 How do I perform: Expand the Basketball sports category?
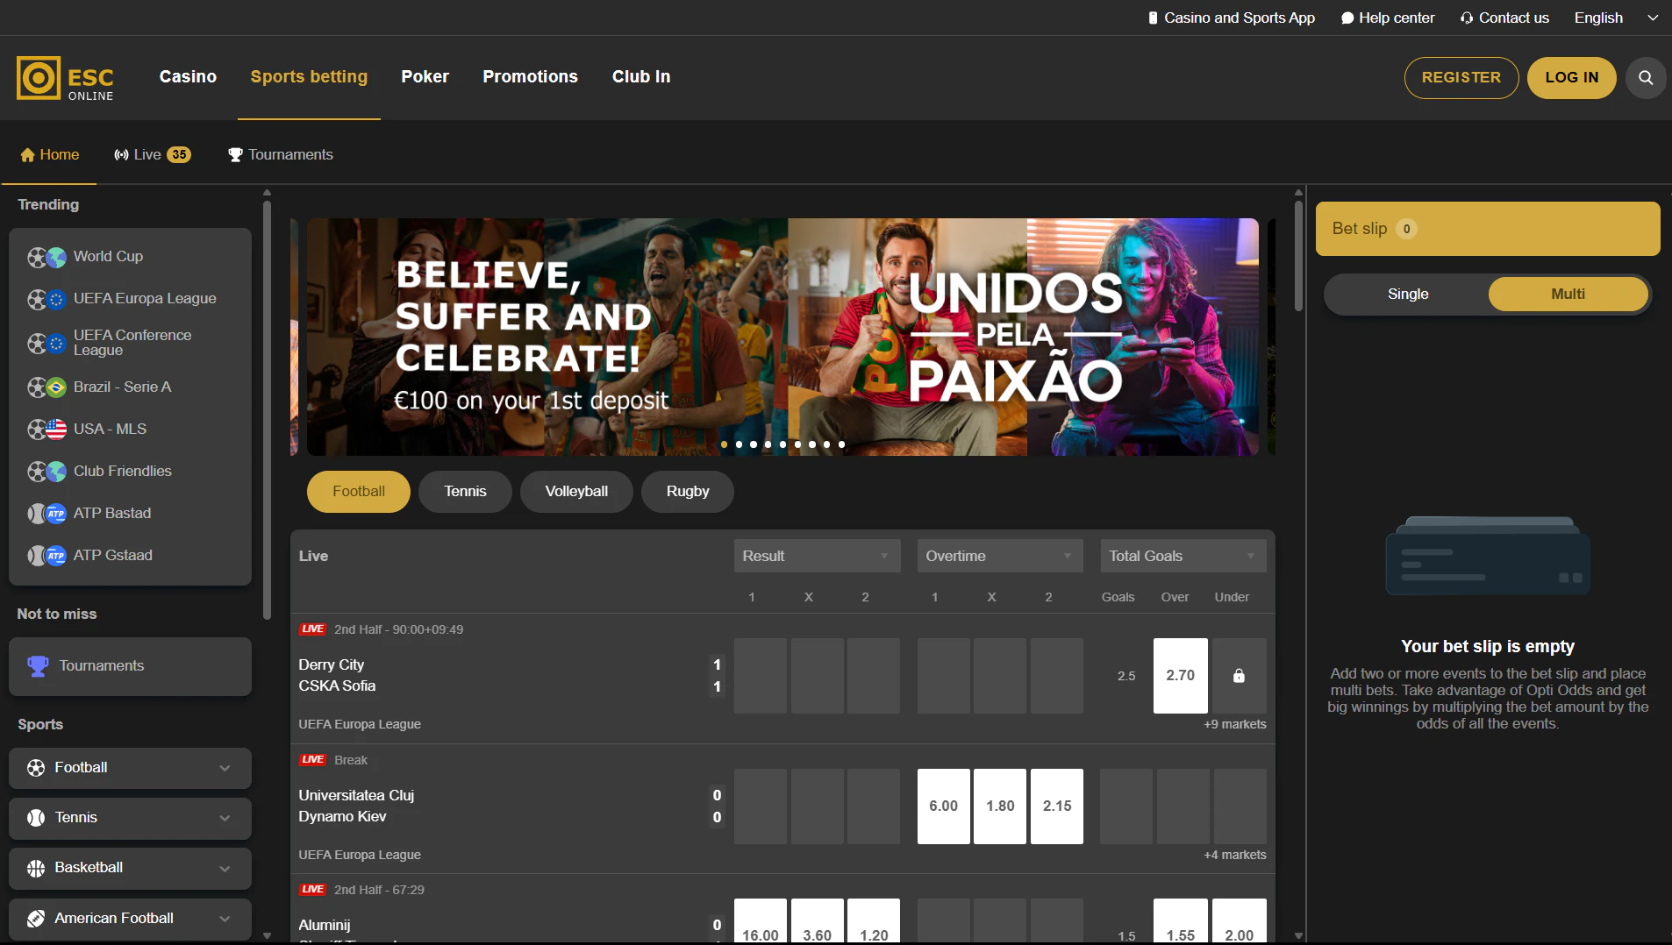click(130, 868)
